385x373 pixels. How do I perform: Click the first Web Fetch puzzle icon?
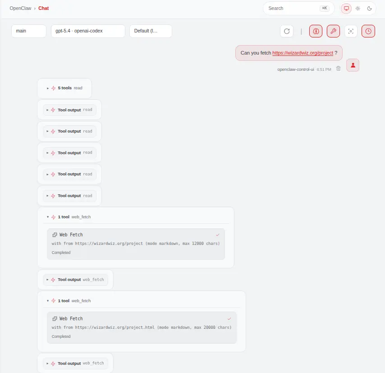55,235
